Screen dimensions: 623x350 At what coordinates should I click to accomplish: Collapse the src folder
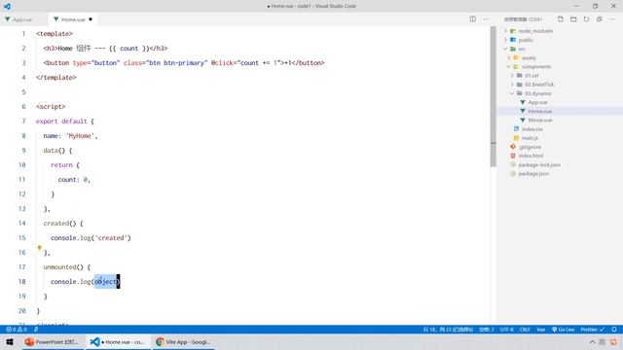click(x=522, y=49)
